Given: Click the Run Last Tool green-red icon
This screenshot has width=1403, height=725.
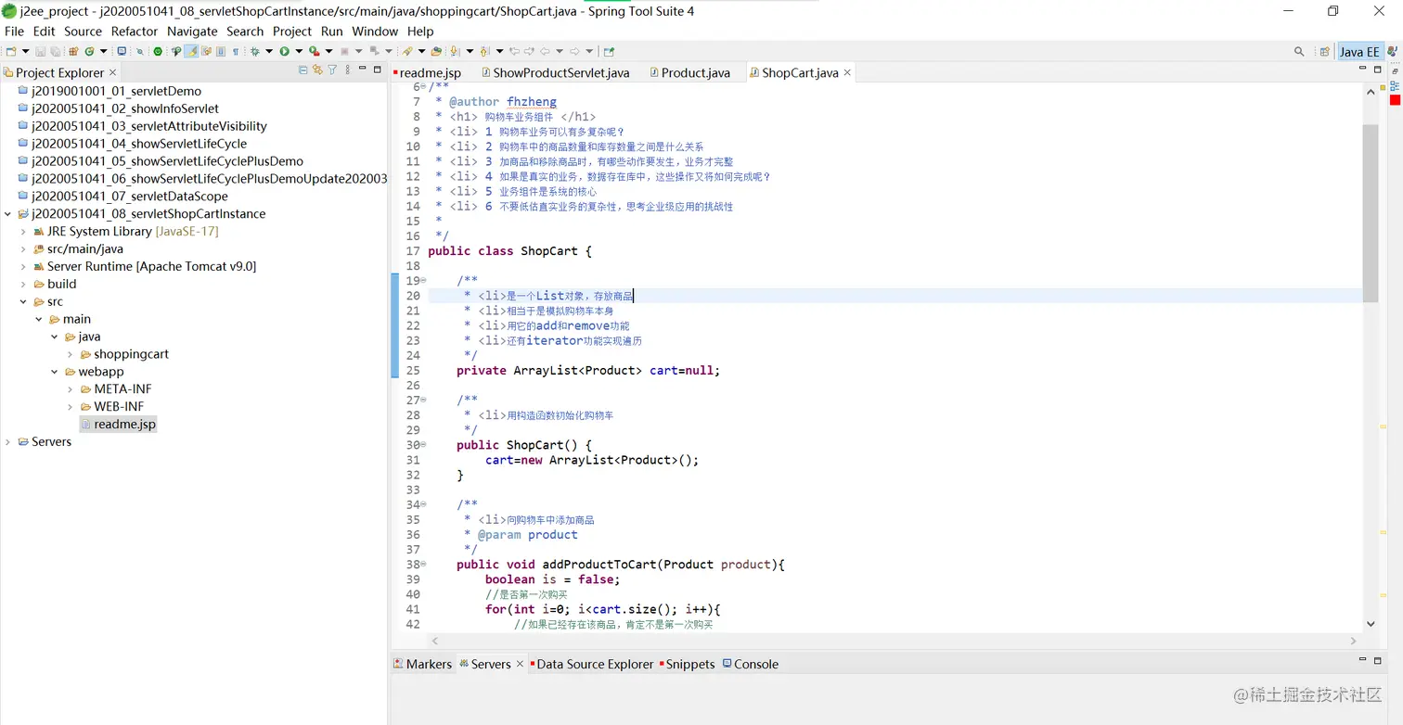Looking at the screenshot, I should click(x=315, y=51).
